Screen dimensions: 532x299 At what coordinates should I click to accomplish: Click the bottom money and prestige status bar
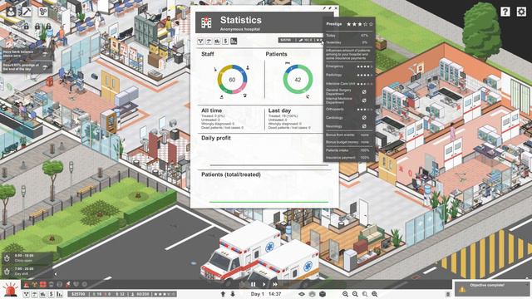(x=122, y=294)
